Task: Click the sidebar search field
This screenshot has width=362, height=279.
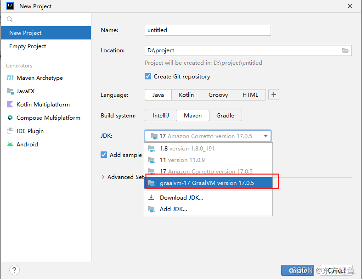Action: [46, 19]
